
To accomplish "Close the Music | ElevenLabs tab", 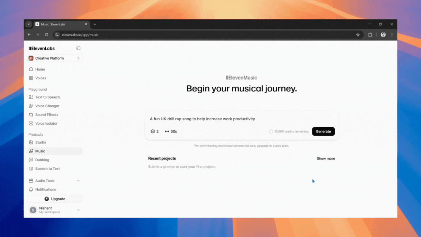I will 86,24.
